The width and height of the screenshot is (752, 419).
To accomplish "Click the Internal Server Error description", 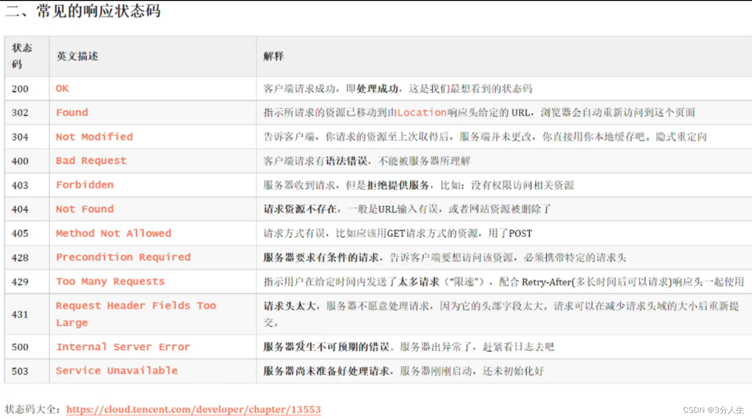I will (123, 347).
